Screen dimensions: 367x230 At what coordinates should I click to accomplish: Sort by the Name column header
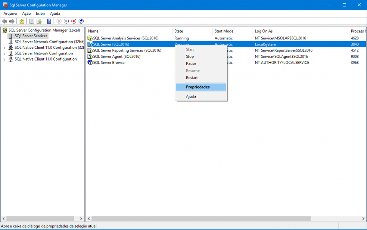[129, 31]
